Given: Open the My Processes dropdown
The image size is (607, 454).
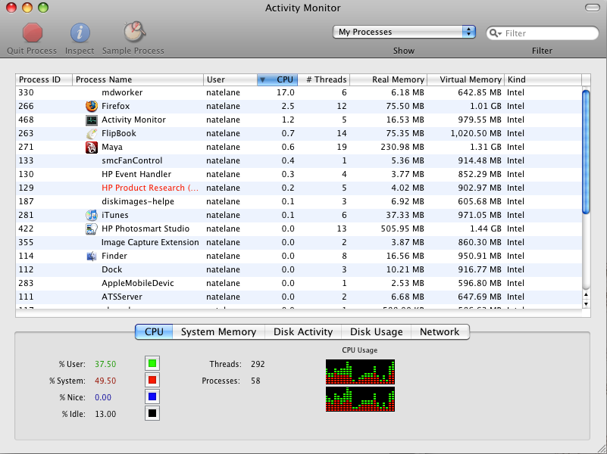Looking at the screenshot, I should pos(404,32).
